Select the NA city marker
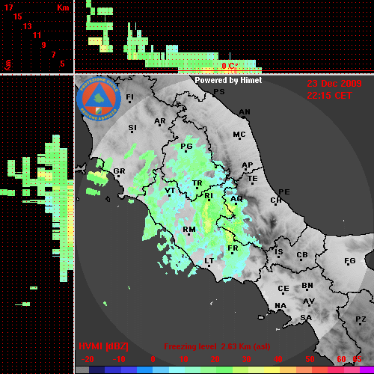Image resolution: width=374 pixels, height=374 pixels. (x=280, y=310)
